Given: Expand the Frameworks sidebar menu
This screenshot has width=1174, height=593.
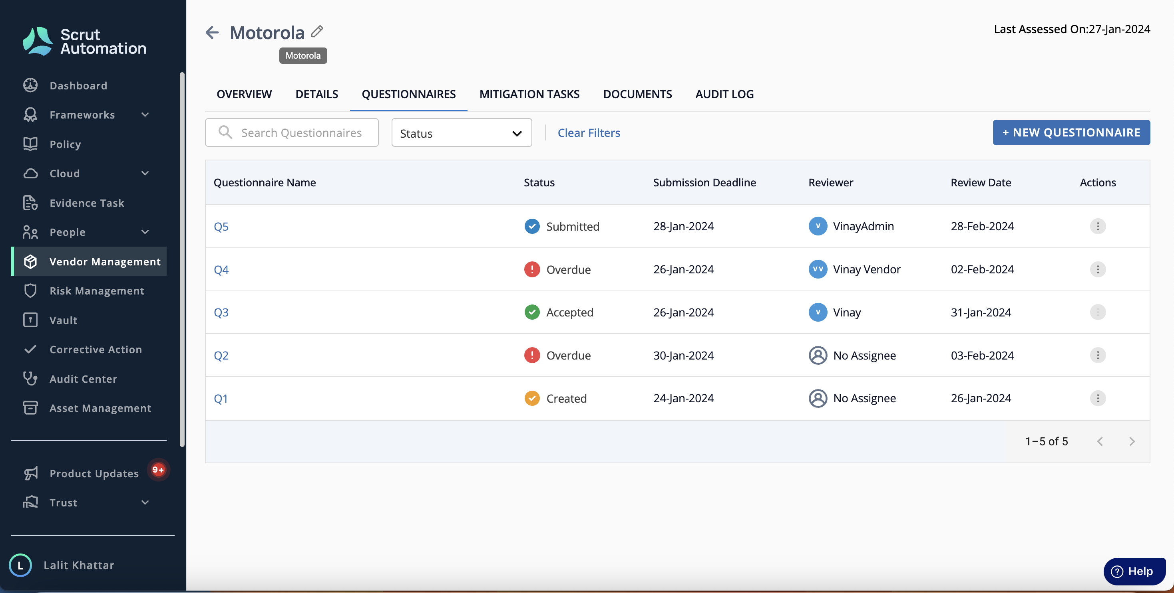Looking at the screenshot, I should (x=145, y=115).
